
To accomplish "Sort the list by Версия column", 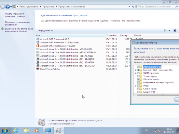I will pyautogui.click(x=145, y=35).
